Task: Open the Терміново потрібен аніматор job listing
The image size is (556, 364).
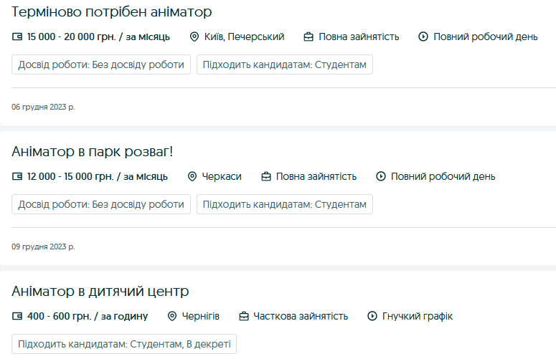Action: 112,12
